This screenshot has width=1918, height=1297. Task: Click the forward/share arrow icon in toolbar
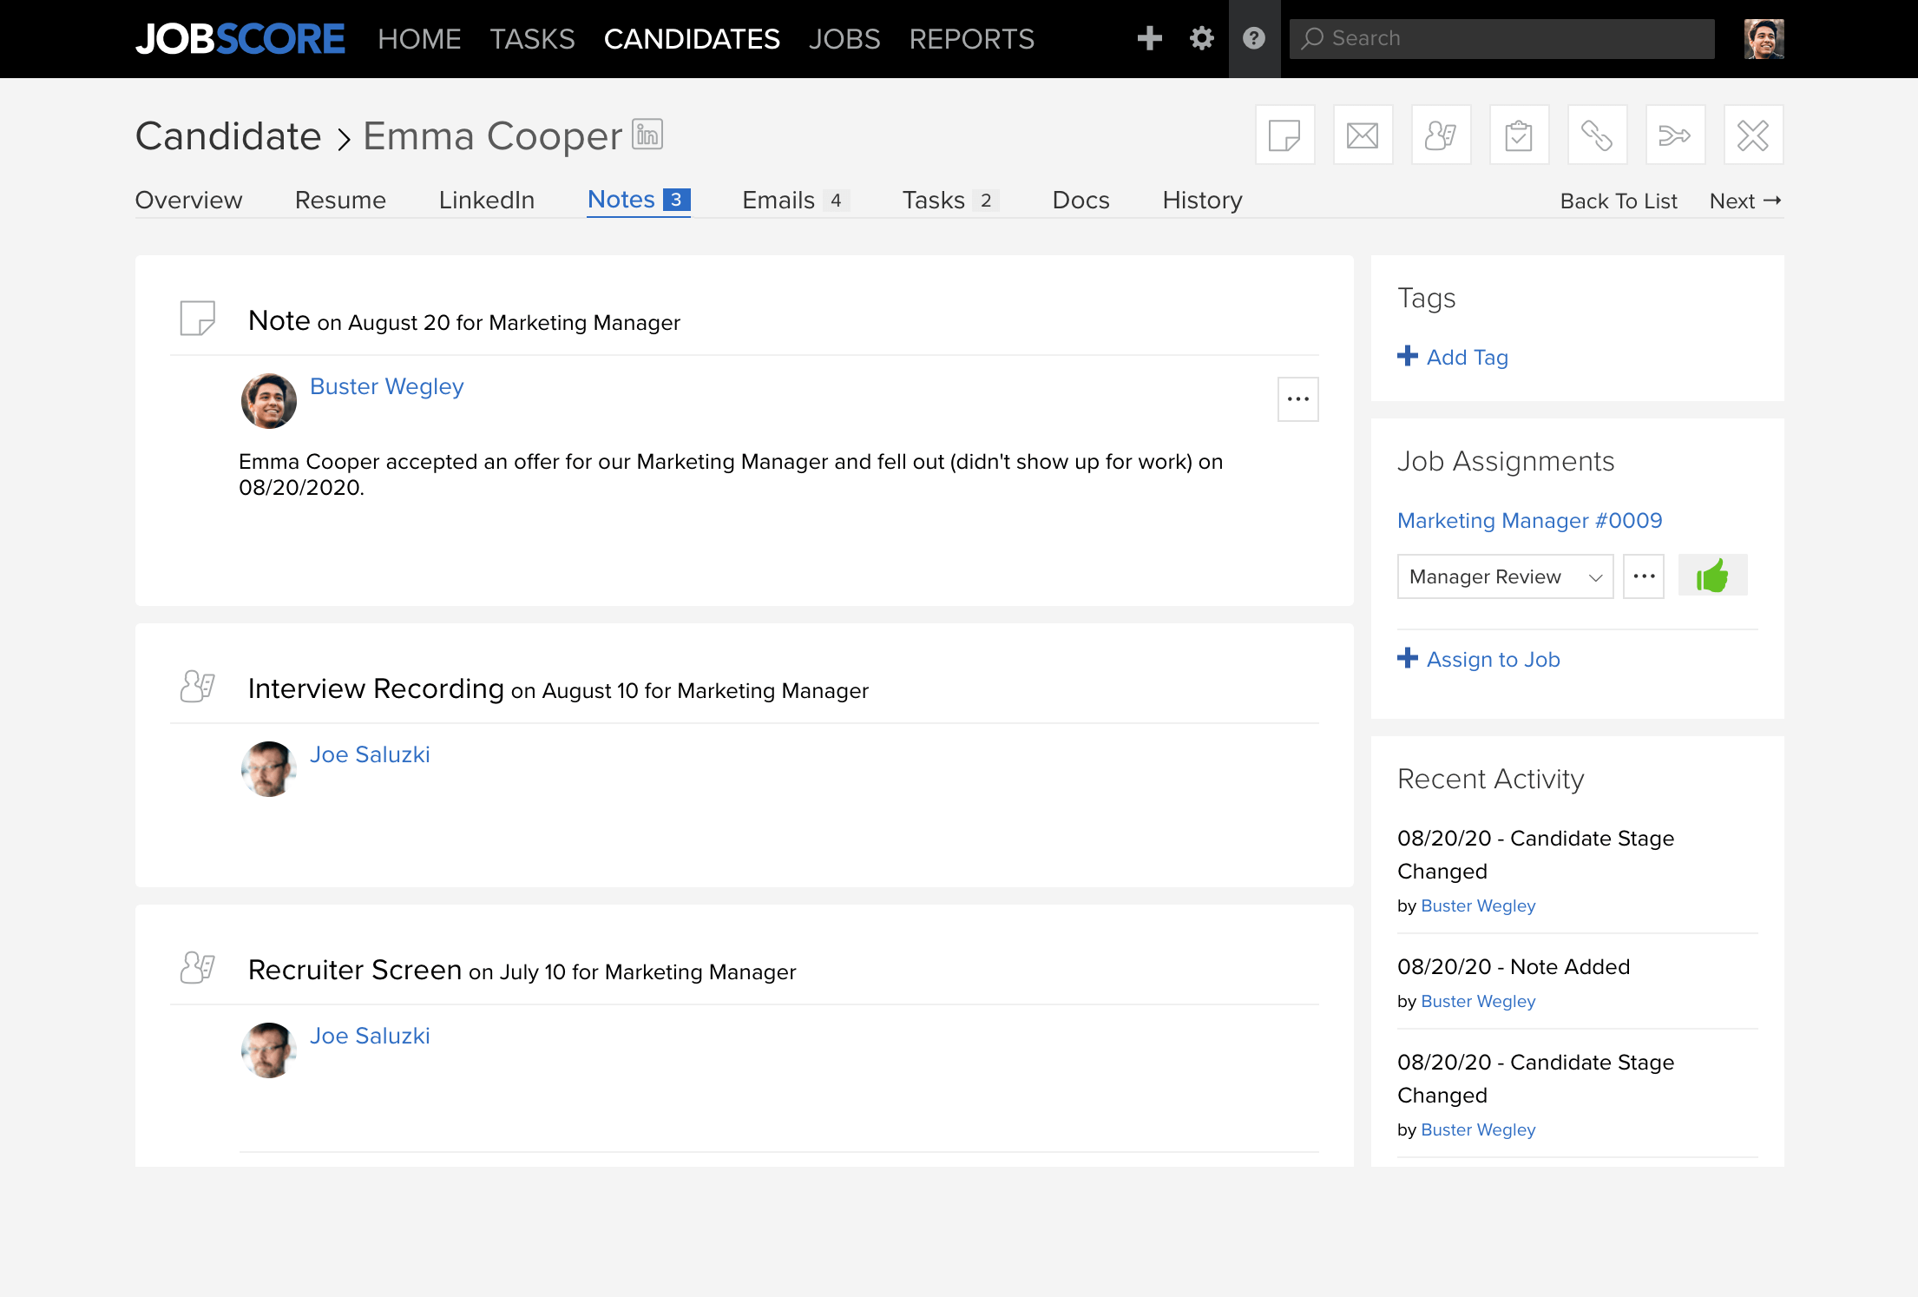1675,135
